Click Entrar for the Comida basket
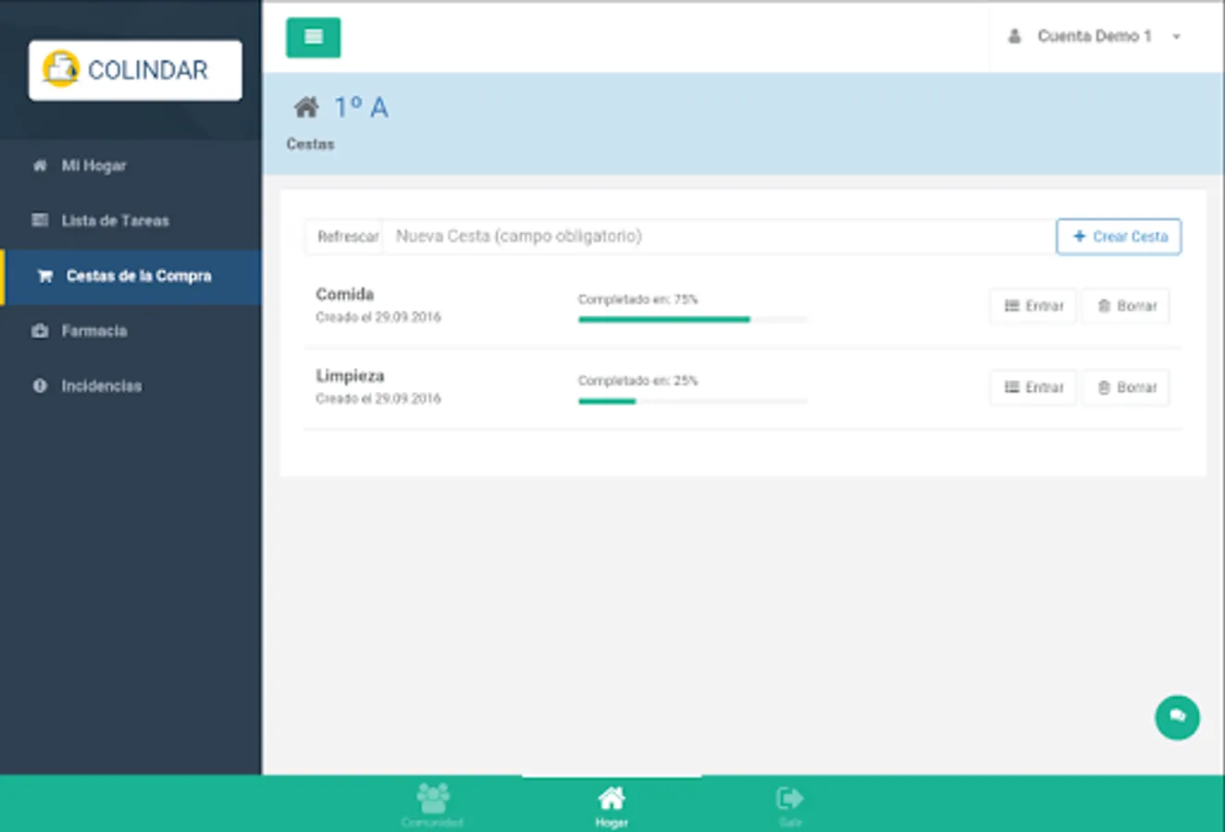 (x=1033, y=306)
